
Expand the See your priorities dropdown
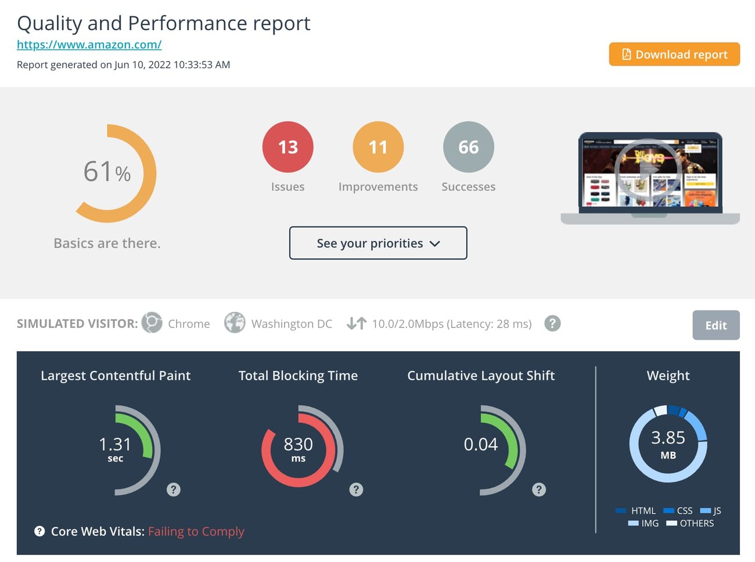(x=378, y=243)
